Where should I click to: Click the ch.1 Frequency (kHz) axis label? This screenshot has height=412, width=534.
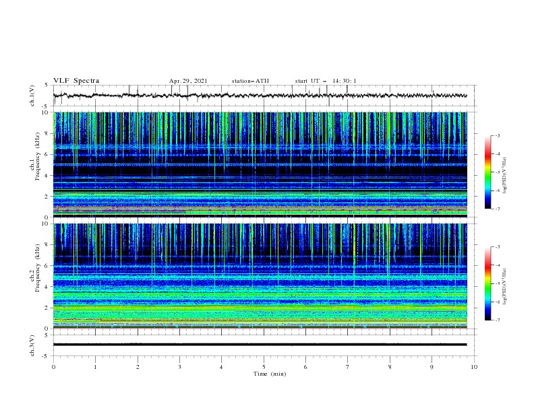pyautogui.click(x=35, y=157)
